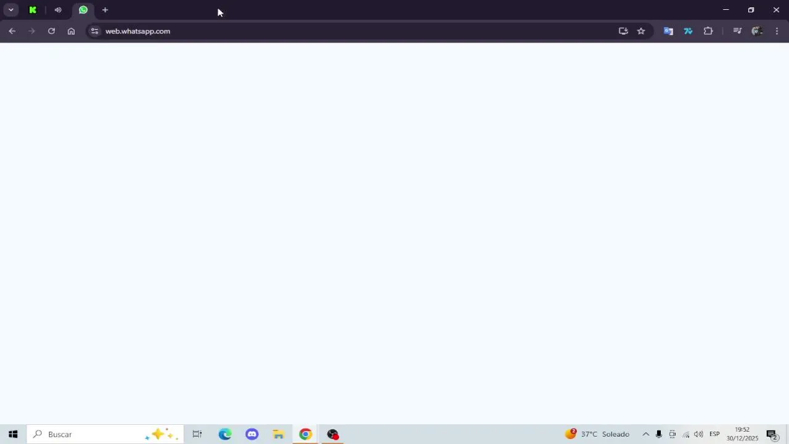789x444 pixels.
Task: Open the Chrome three-dot menu
Action: click(777, 31)
